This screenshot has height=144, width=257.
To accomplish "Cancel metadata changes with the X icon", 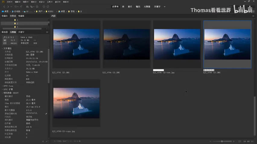I will [x=43, y=141].
